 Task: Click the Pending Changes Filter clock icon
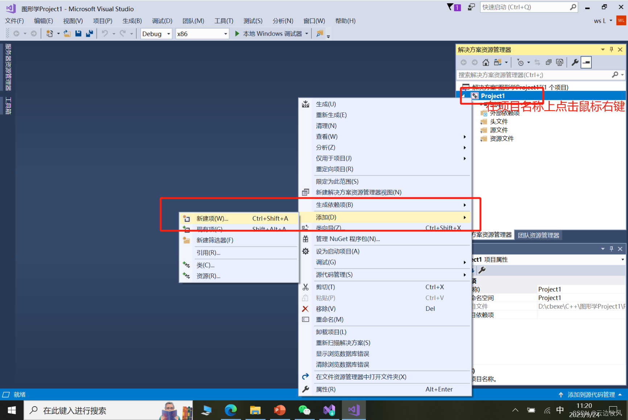click(520, 62)
